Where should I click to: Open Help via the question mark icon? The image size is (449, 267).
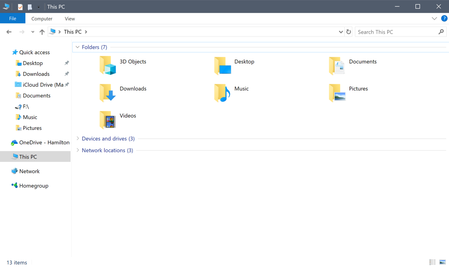pos(444,18)
